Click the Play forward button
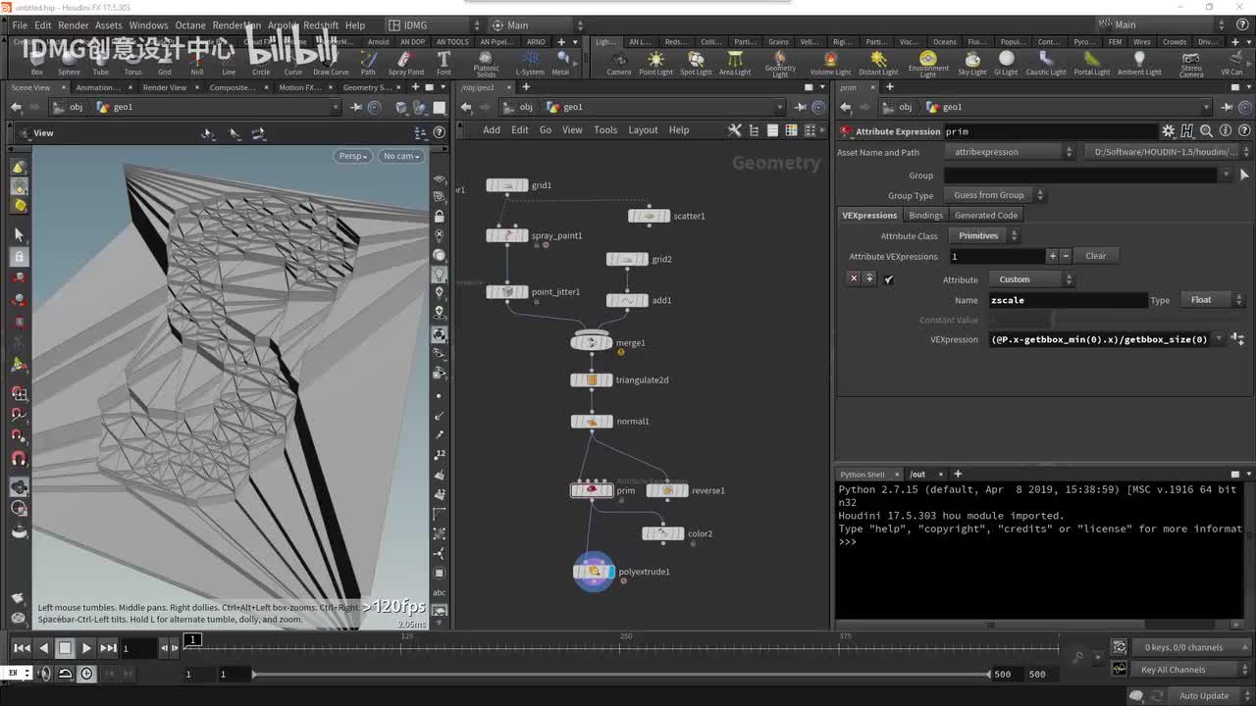The width and height of the screenshot is (1256, 706). 86,647
